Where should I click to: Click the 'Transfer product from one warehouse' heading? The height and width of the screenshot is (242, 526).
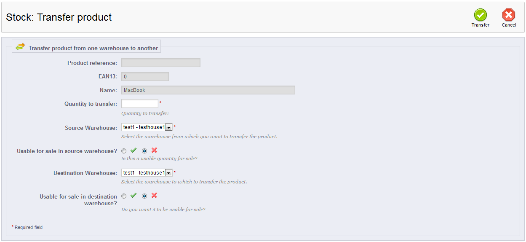pyautogui.click(x=93, y=48)
